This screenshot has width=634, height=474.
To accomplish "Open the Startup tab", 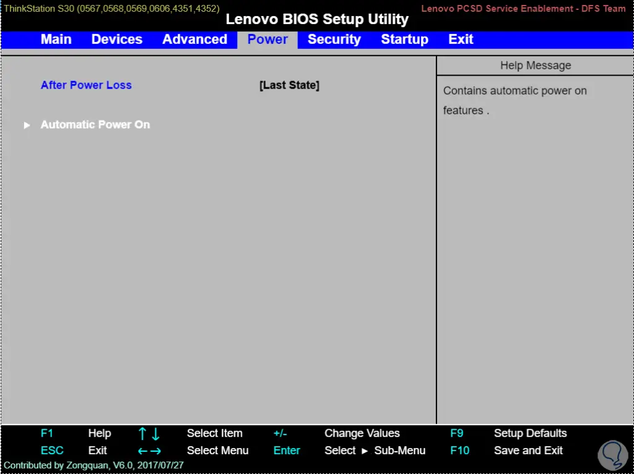I will point(404,40).
